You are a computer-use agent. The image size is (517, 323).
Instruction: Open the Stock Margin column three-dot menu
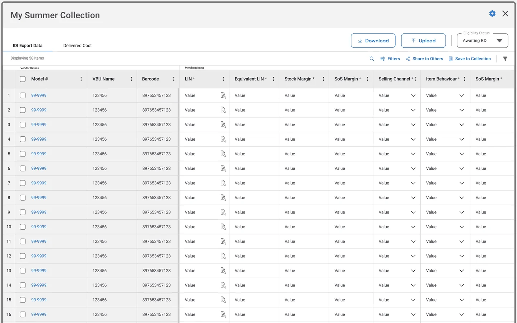[x=323, y=79]
